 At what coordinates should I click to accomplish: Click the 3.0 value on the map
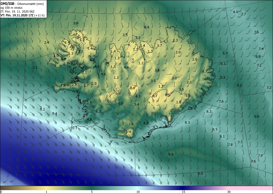pos(174,78)
